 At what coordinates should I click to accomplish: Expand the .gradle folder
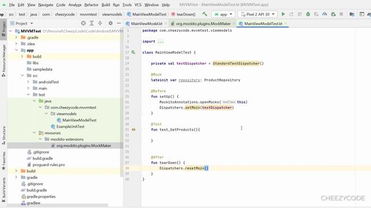coord(16,38)
